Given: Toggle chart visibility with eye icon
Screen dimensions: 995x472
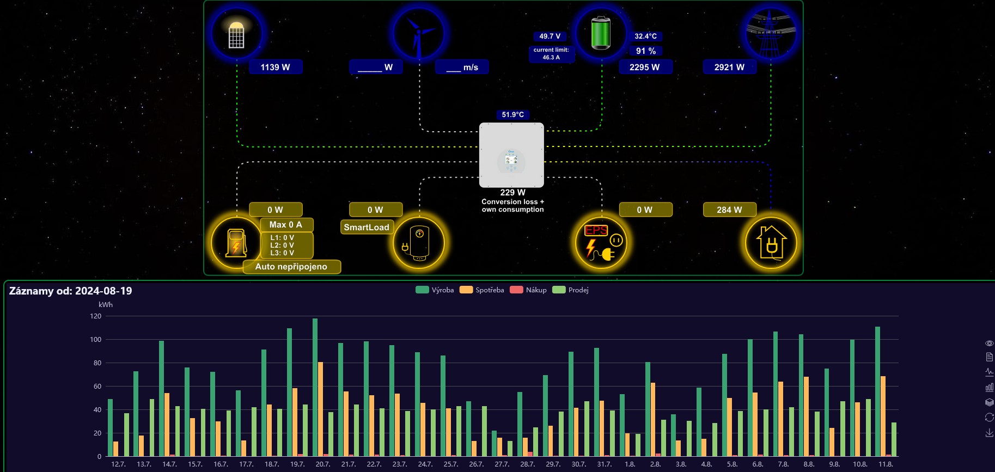Looking at the screenshot, I should (989, 343).
